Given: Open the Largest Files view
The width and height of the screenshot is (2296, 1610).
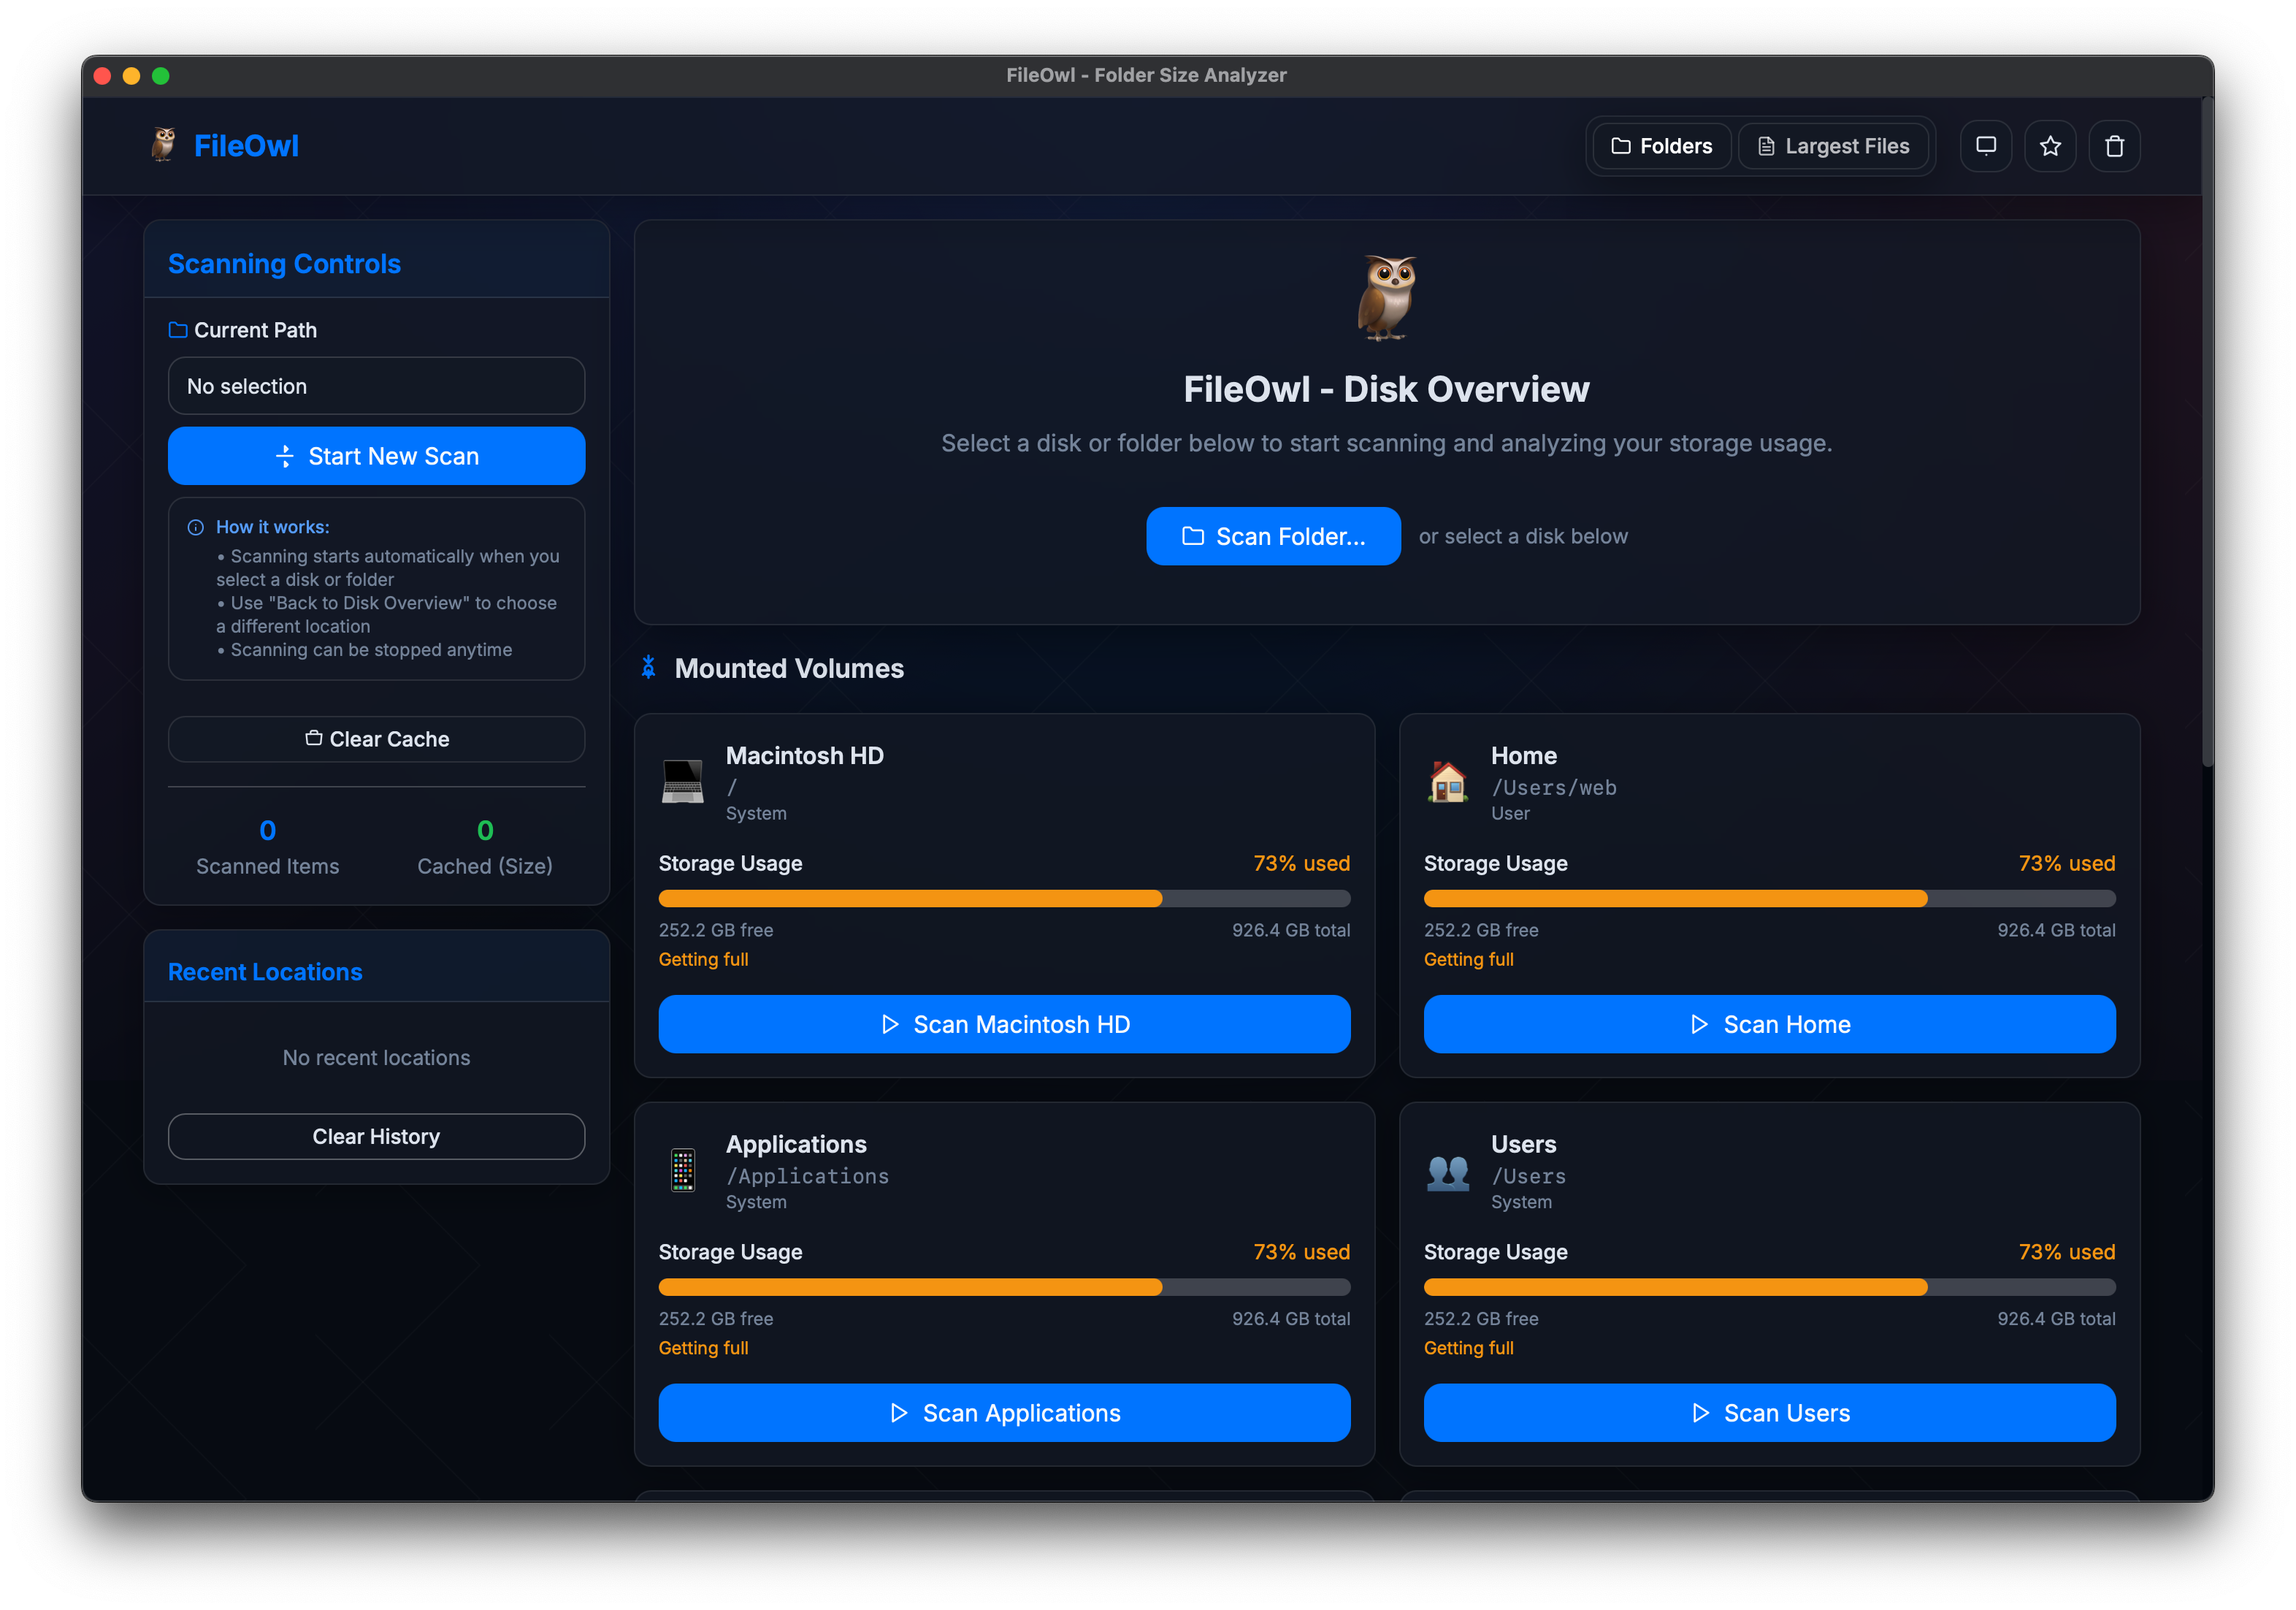Looking at the screenshot, I should [x=1835, y=145].
